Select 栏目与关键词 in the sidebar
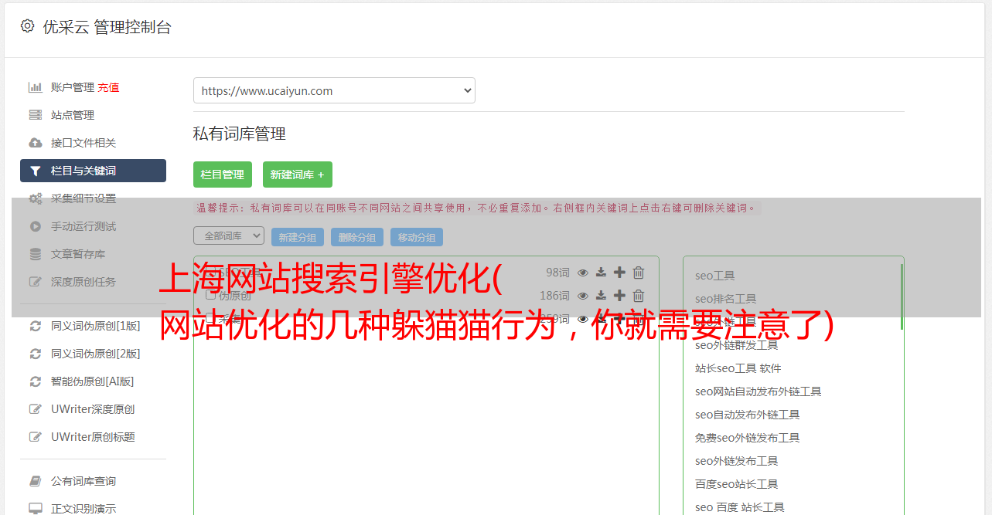 (x=93, y=171)
